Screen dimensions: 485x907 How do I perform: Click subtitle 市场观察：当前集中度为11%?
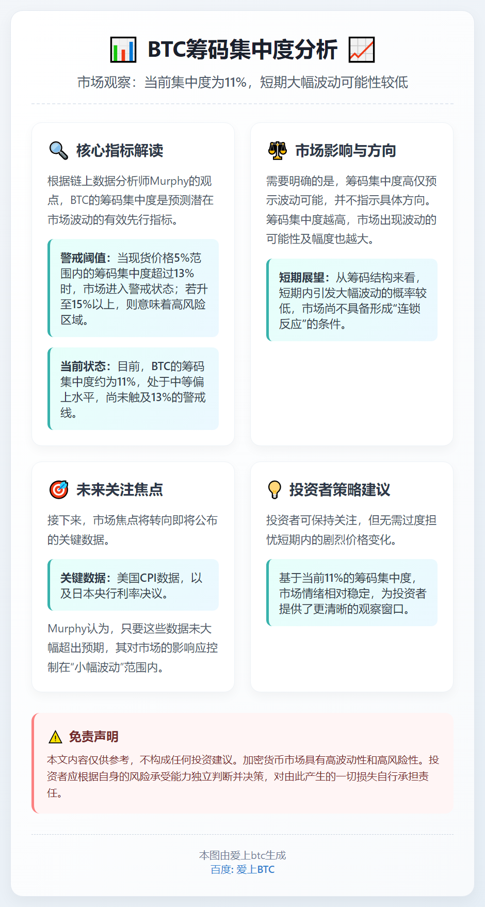click(242, 82)
